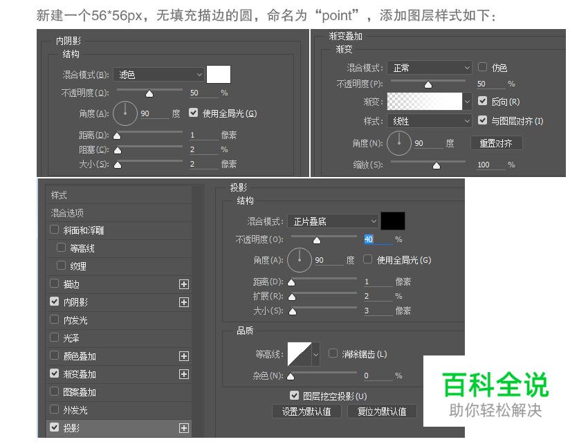Open the 样式 dropdown showing 线性
588x444 pixels.
pos(429,120)
